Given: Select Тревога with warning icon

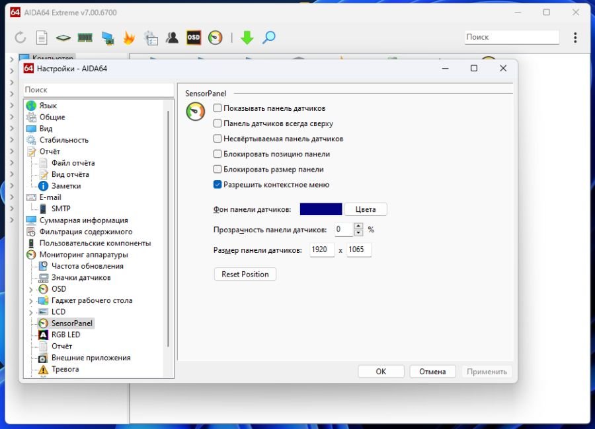Looking at the screenshot, I should click(x=65, y=369).
